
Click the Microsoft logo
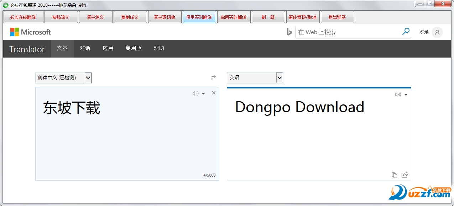(x=30, y=32)
